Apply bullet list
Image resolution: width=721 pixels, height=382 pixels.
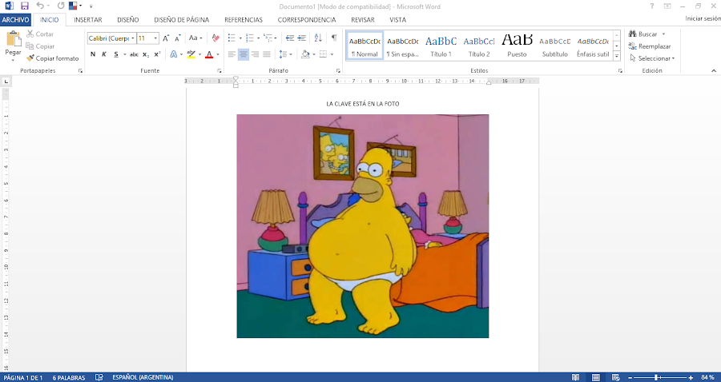coord(232,38)
